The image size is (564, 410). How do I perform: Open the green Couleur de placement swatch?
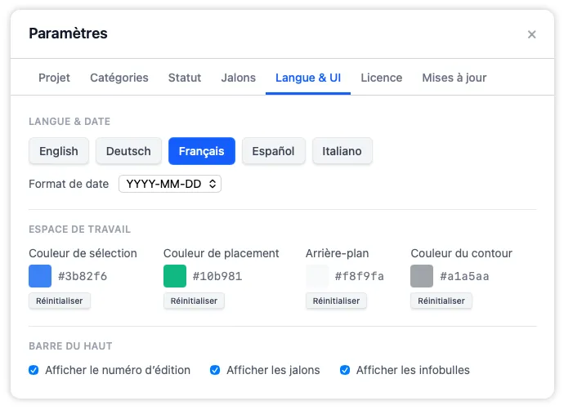(x=175, y=276)
